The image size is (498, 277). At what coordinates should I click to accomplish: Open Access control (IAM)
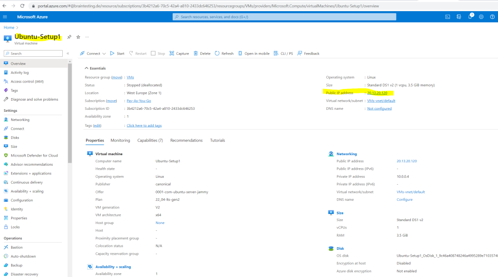[27, 81]
